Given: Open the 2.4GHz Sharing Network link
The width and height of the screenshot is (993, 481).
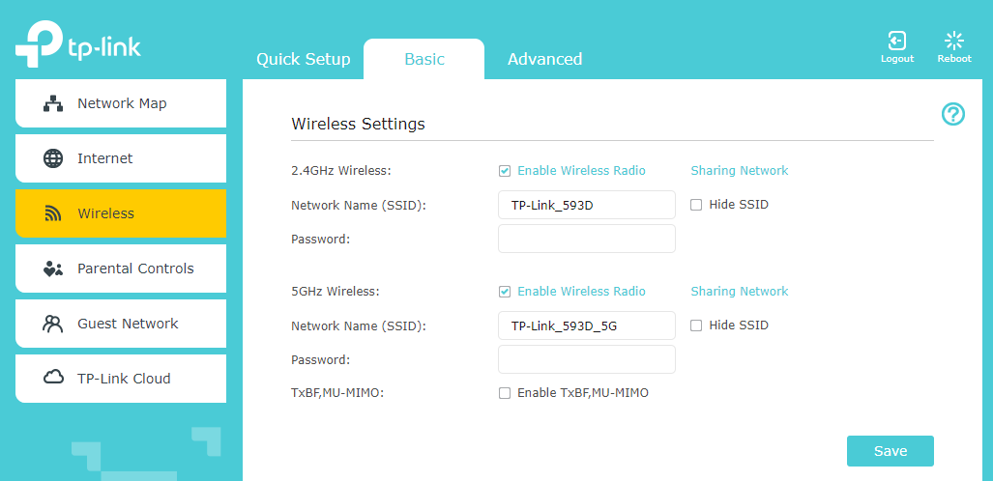Looking at the screenshot, I should pyautogui.click(x=739, y=171).
